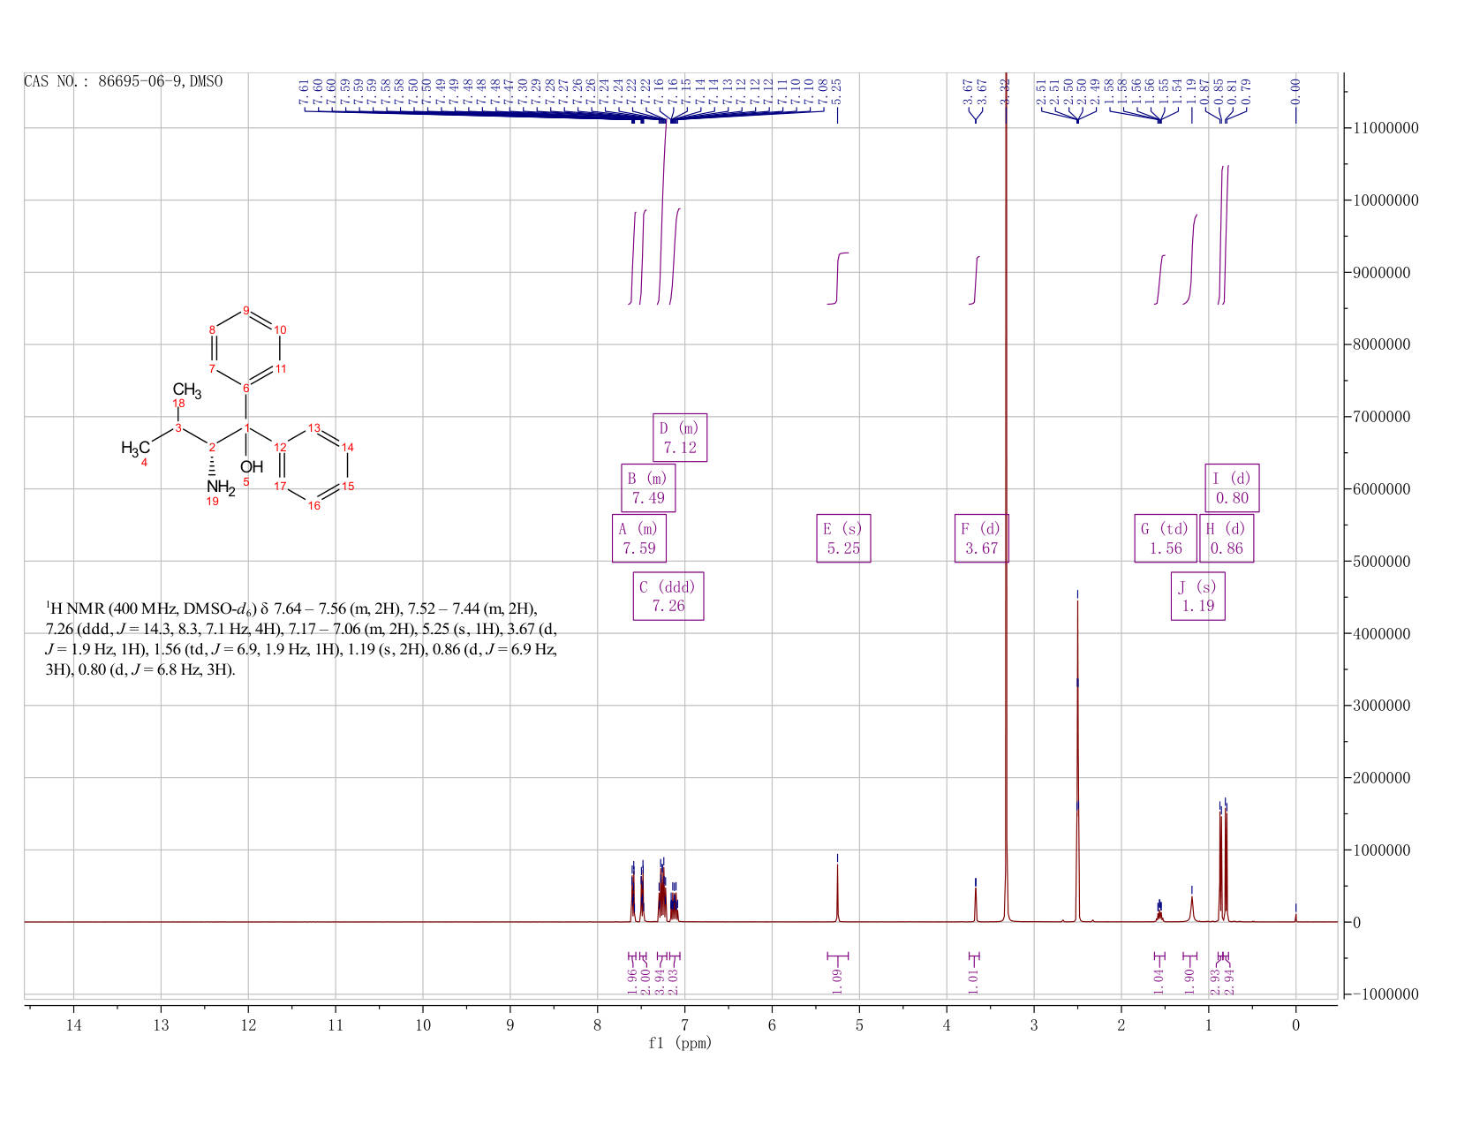Click the integral value 1.90 below 1.19 peak
This screenshot has height=1126, width=1457.
click(x=1189, y=980)
